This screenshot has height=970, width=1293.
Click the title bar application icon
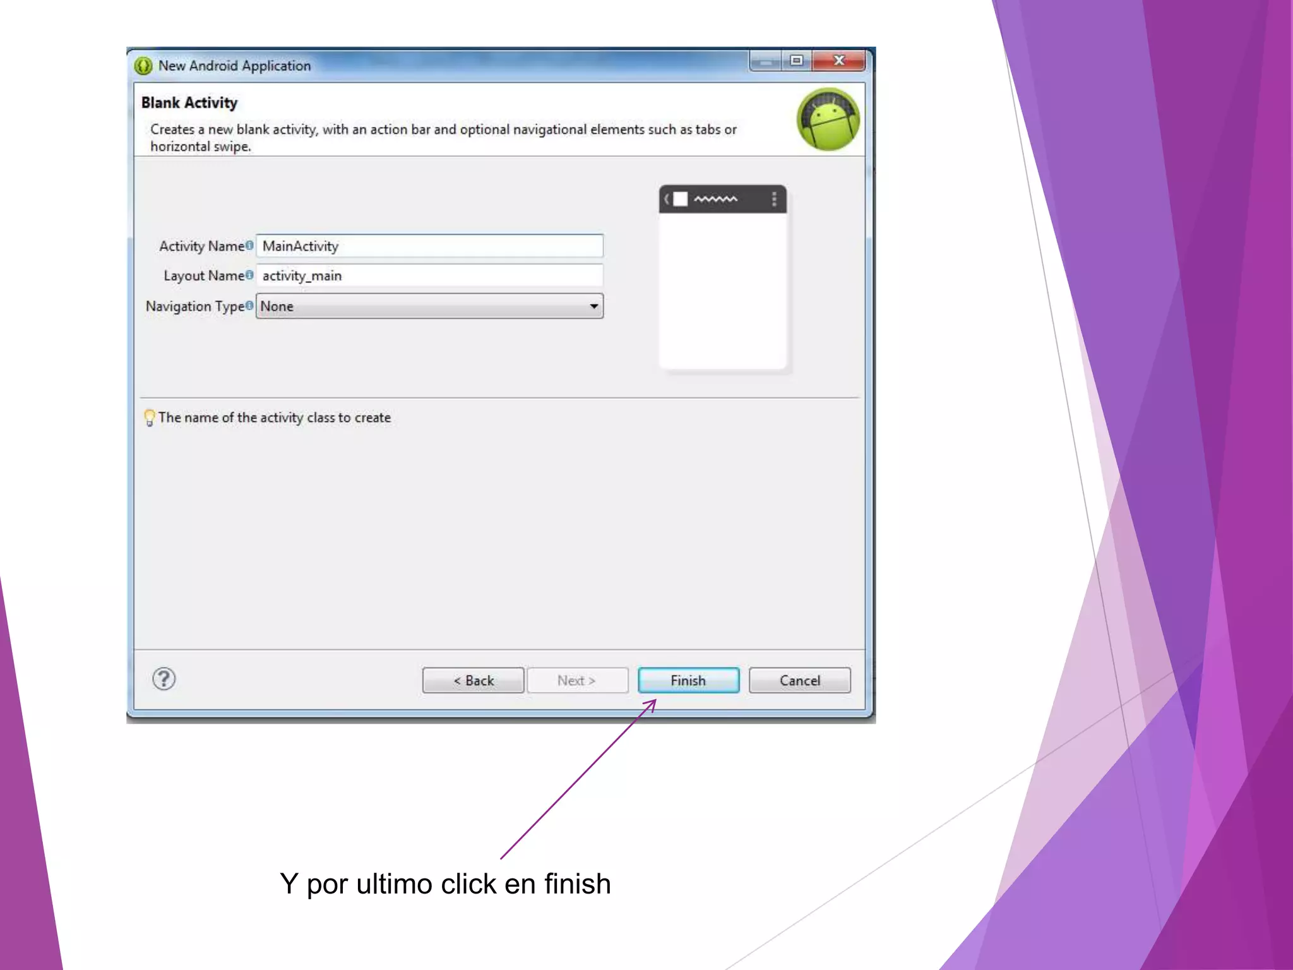tap(144, 66)
